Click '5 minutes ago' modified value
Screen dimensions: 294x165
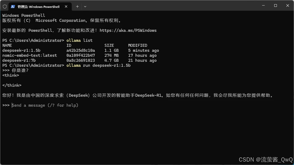[143, 50]
